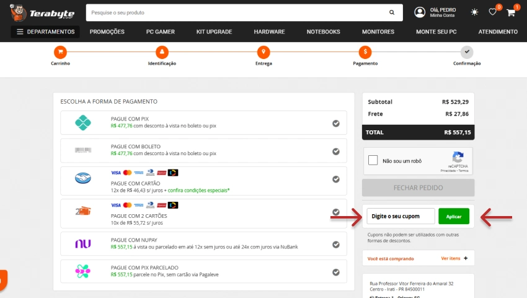Screen dimensions: 527x298
Task: Click reCAPTCHA Termos link
Action: click(x=464, y=171)
